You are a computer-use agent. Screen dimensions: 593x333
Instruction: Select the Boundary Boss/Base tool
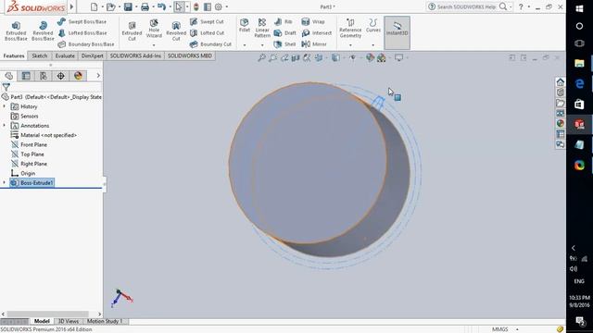pos(86,44)
